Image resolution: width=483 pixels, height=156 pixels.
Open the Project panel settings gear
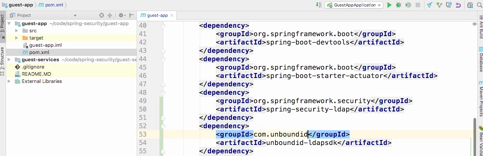coord(122,15)
